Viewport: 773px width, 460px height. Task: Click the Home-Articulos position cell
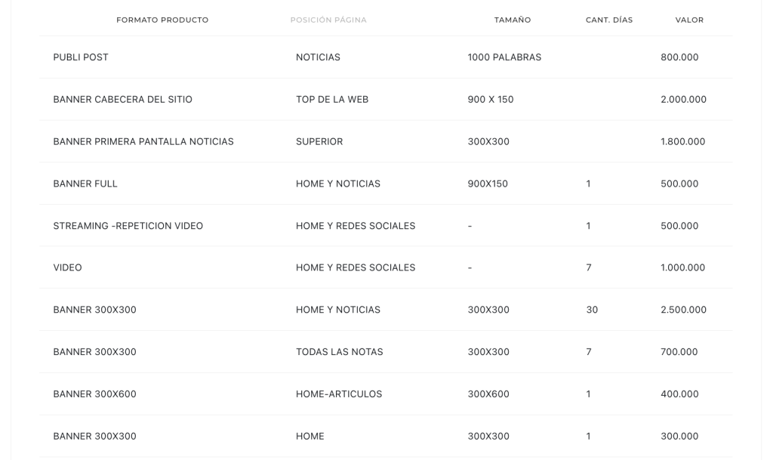point(339,394)
